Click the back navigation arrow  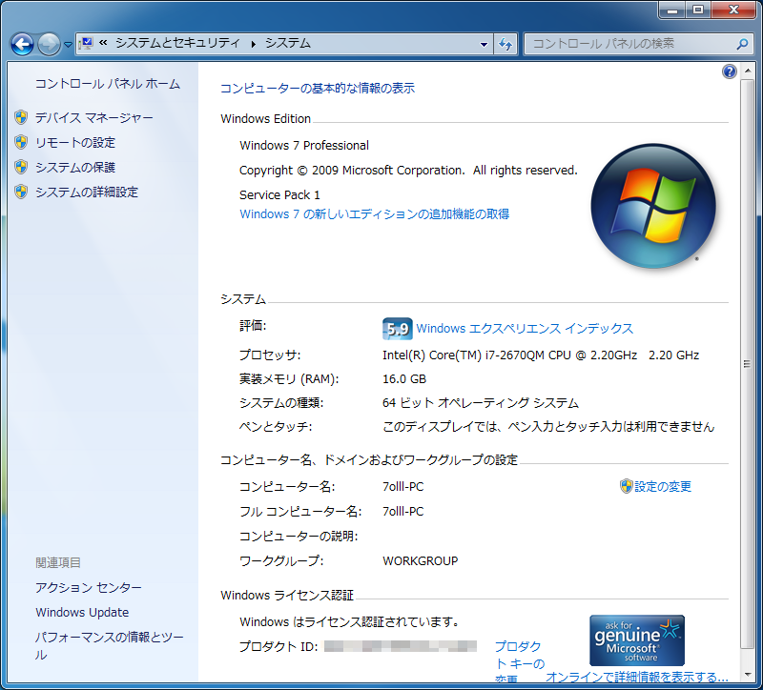pos(20,44)
